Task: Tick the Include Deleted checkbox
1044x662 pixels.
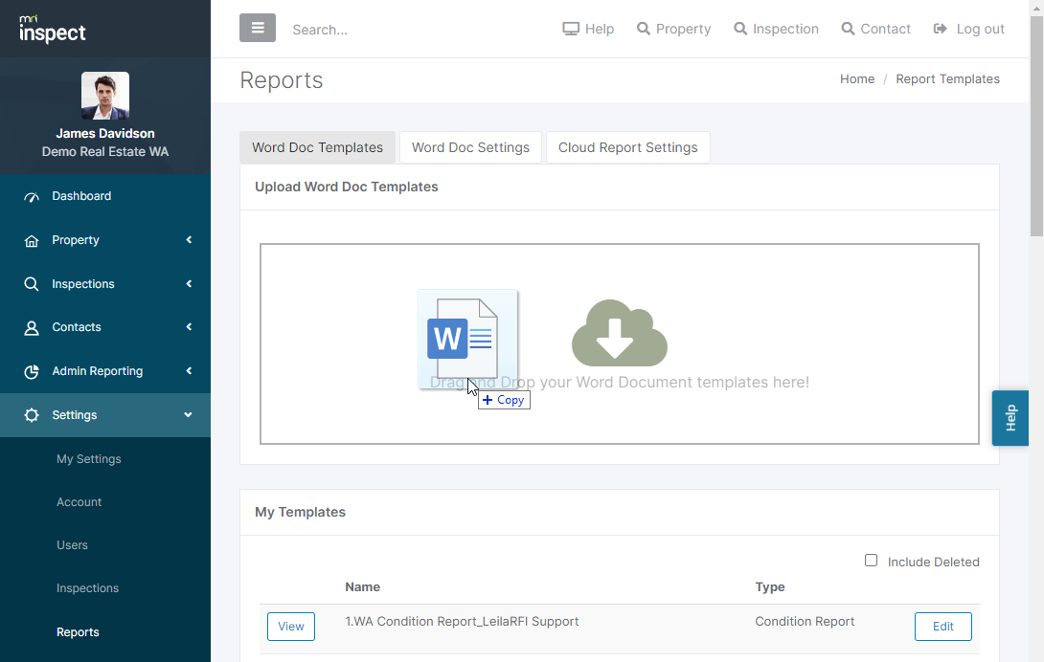Action: (871, 561)
